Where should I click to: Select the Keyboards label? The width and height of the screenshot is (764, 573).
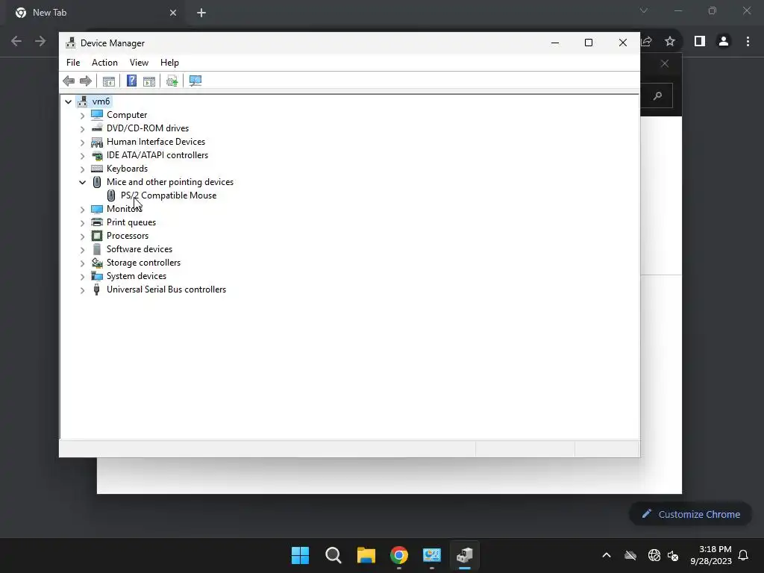(x=127, y=169)
